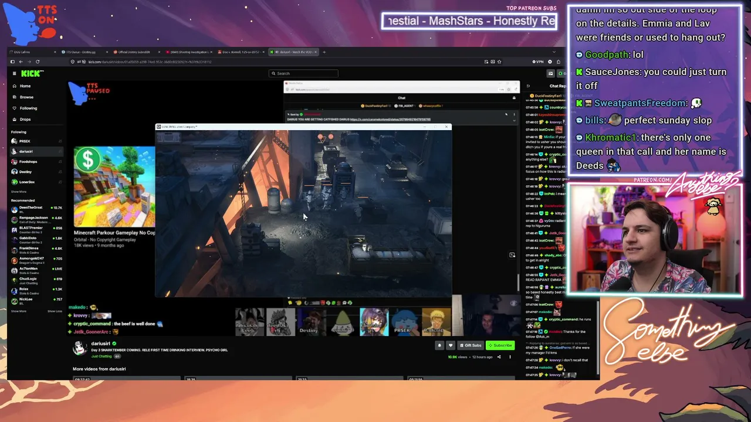Click the 'More videos from dariusirl' heading
Viewport: 751px width, 422px height.
coord(99,369)
